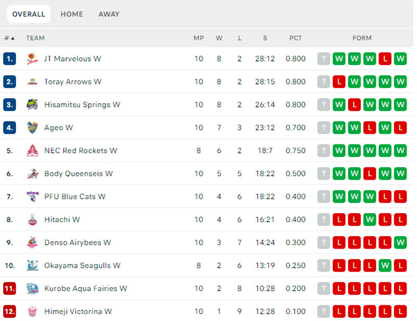Click the Hitachi W team logo
The image size is (417, 321).
point(32,220)
